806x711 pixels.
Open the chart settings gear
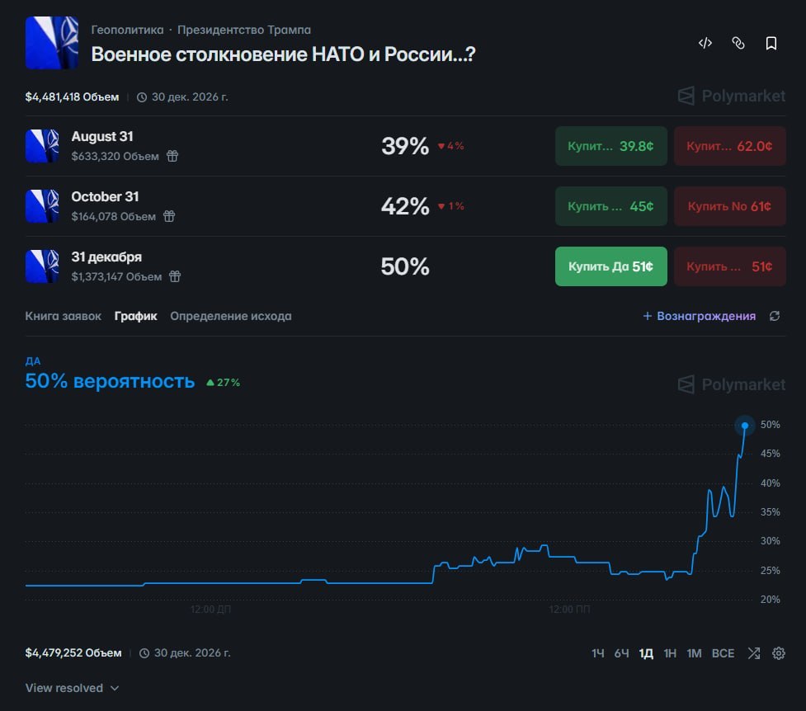click(779, 653)
